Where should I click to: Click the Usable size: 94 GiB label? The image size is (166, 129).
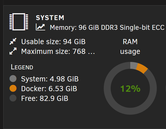[x=53, y=42]
